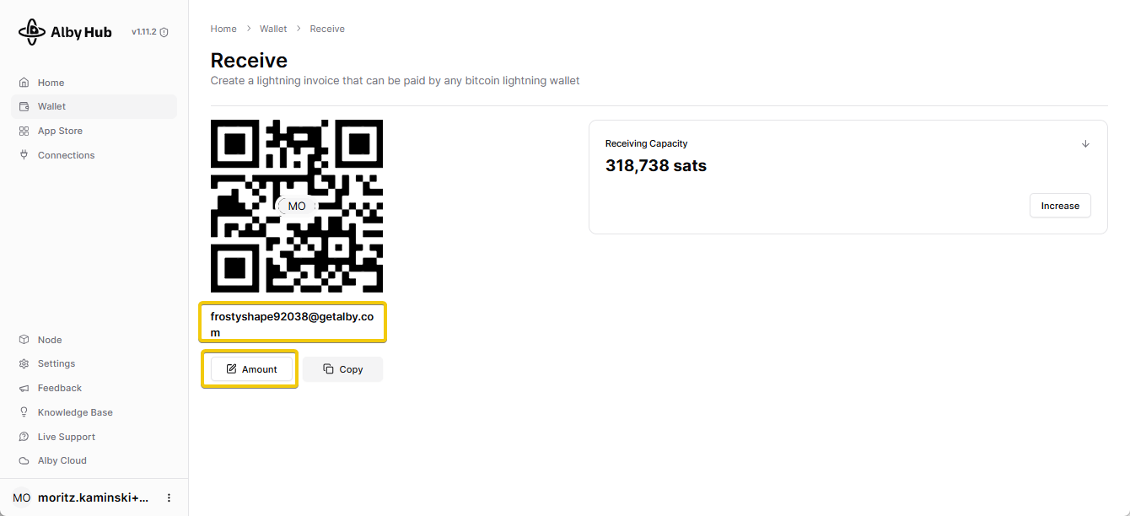
Task: Click the Node cube icon
Action: tap(24, 340)
